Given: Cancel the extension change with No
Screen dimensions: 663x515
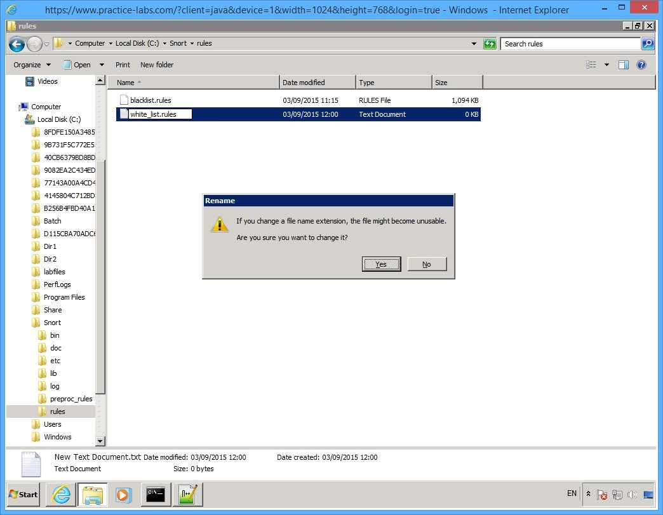Looking at the screenshot, I should pyautogui.click(x=426, y=264).
